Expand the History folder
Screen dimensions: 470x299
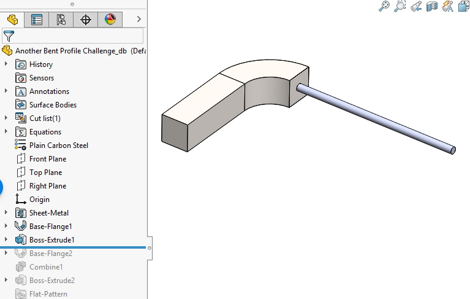[6, 64]
